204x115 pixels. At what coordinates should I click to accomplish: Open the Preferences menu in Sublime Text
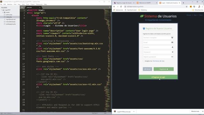[39, 4]
